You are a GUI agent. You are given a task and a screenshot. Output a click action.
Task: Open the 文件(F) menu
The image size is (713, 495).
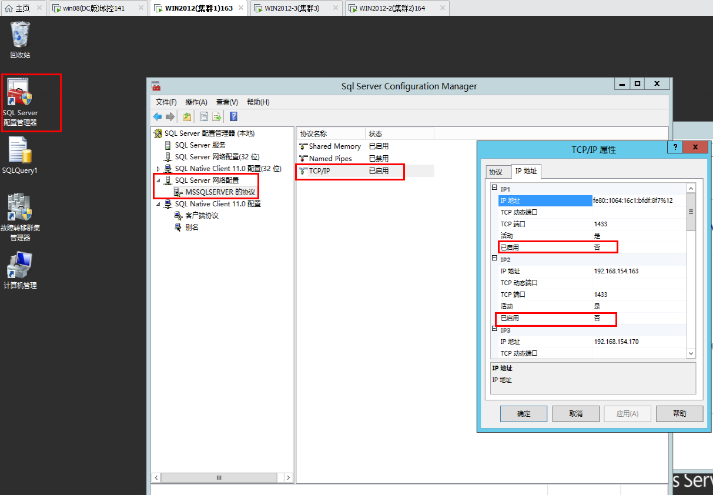click(166, 102)
